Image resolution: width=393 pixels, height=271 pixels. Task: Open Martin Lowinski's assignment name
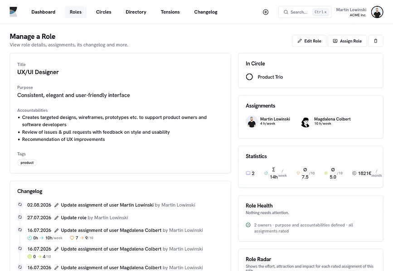click(275, 119)
